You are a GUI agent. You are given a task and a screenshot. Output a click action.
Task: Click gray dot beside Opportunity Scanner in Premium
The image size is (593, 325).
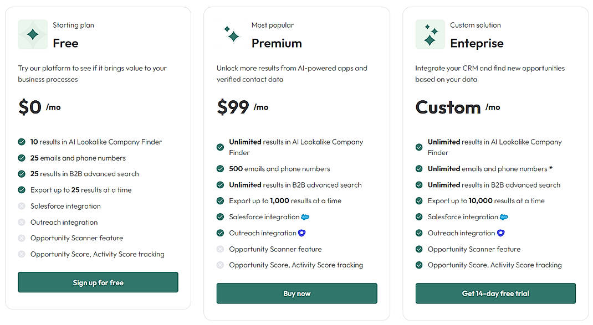220,249
